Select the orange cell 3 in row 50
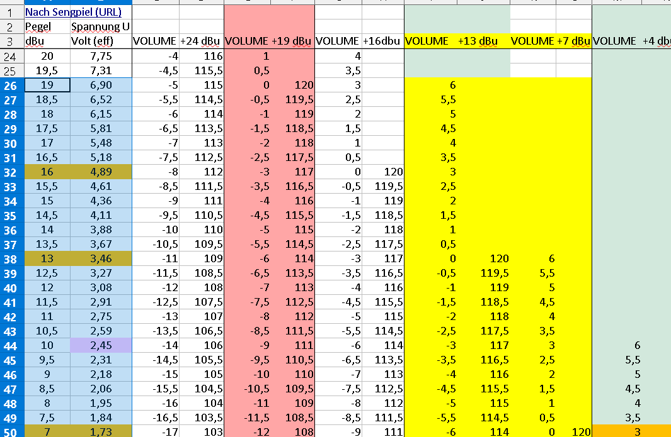The image size is (671, 437). (616, 431)
